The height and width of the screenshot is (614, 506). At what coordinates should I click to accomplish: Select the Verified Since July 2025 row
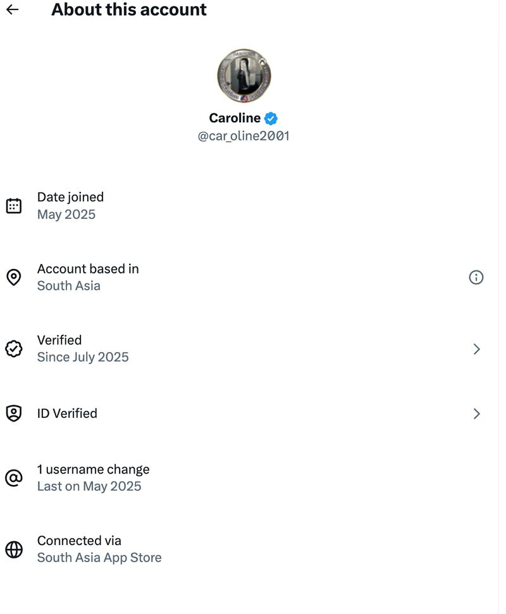tap(83, 349)
